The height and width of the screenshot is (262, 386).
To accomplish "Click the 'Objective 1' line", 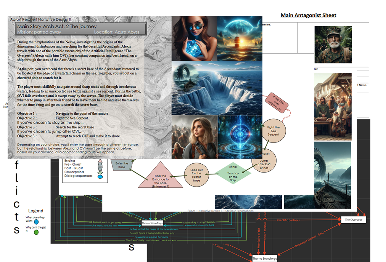I will tap(63, 113).
